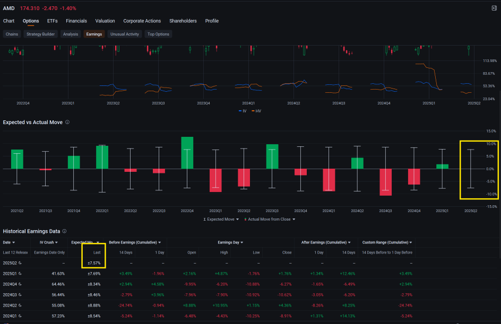Image resolution: width=501 pixels, height=324 pixels.
Task: Click the 2023Q3 green actual move bar
Action: 272,156
